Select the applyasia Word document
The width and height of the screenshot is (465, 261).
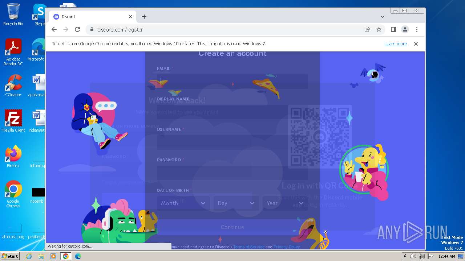(37, 86)
